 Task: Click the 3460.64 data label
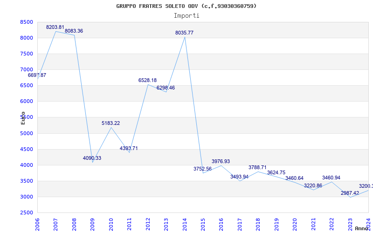[295, 178]
